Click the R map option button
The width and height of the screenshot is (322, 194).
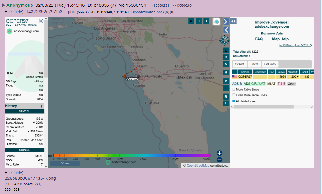tap(226, 96)
